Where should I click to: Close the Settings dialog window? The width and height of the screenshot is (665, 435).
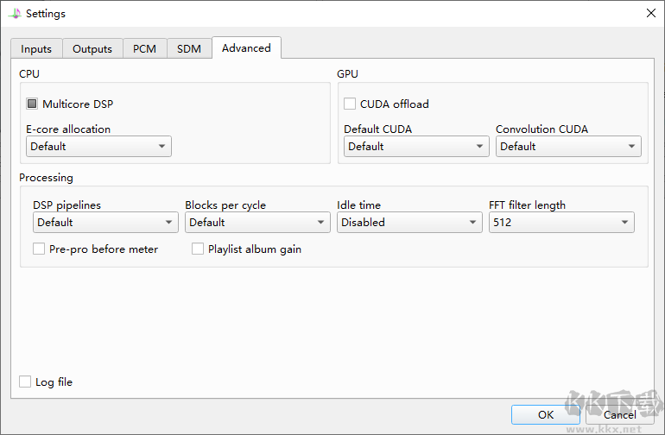coord(650,13)
